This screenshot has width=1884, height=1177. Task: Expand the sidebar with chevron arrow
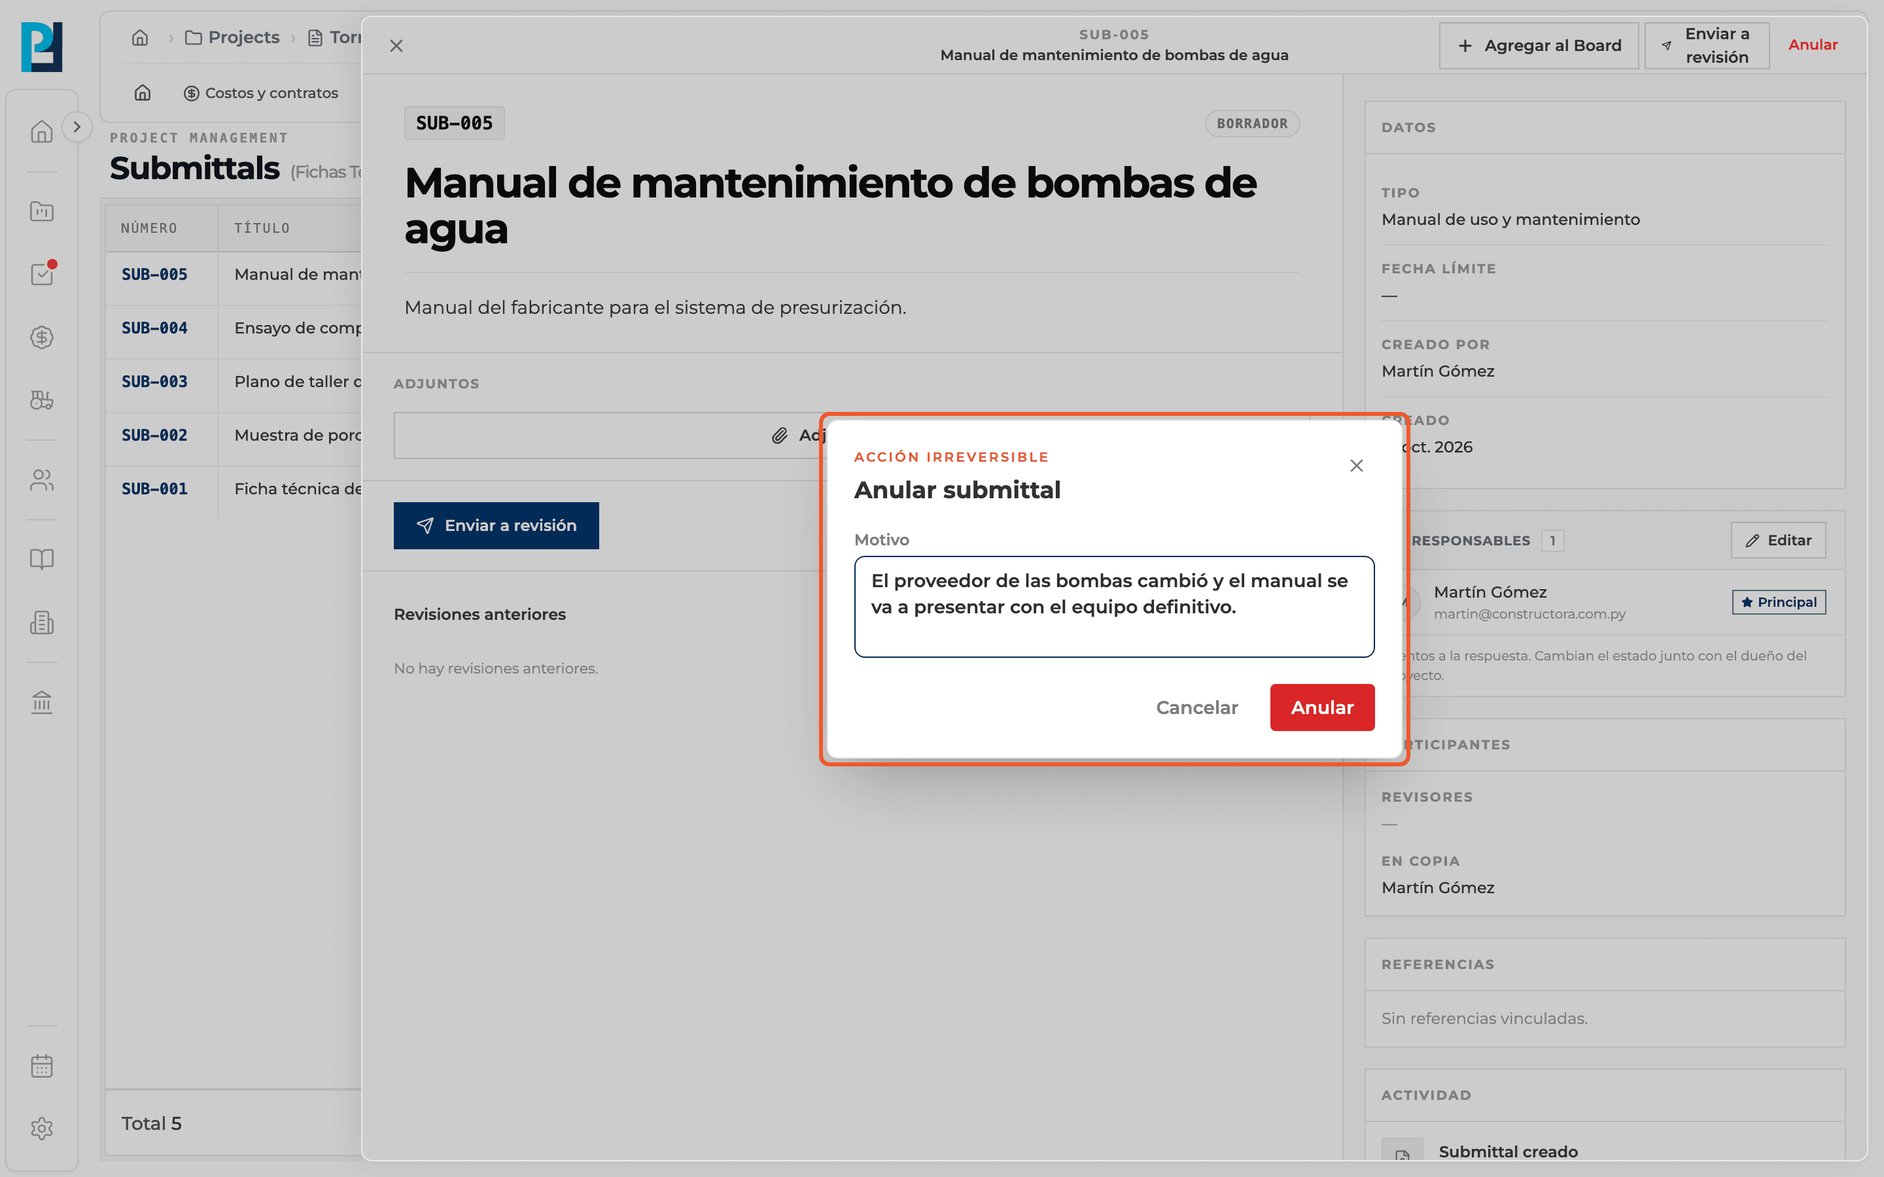(x=77, y=127)
